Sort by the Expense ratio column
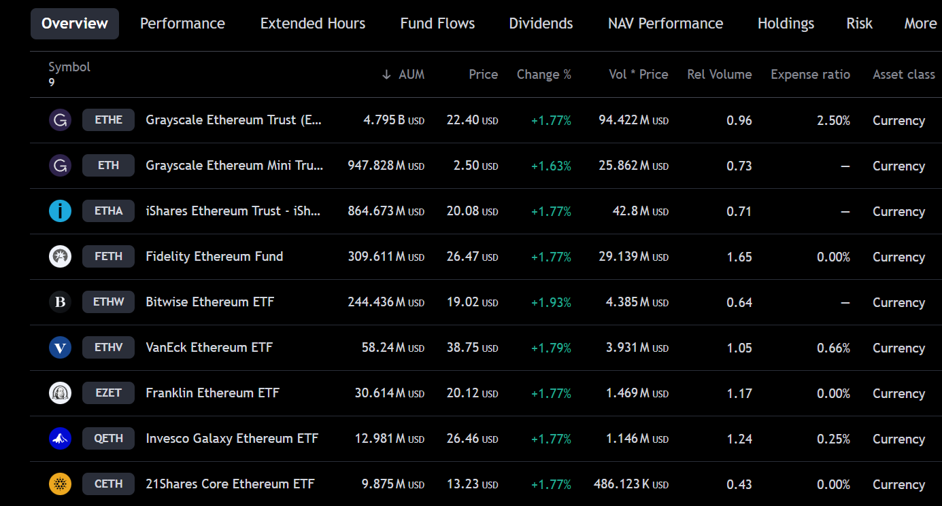The height and width of the screenshot is (506, 942). pyautogui.click(x=811, y=75)
